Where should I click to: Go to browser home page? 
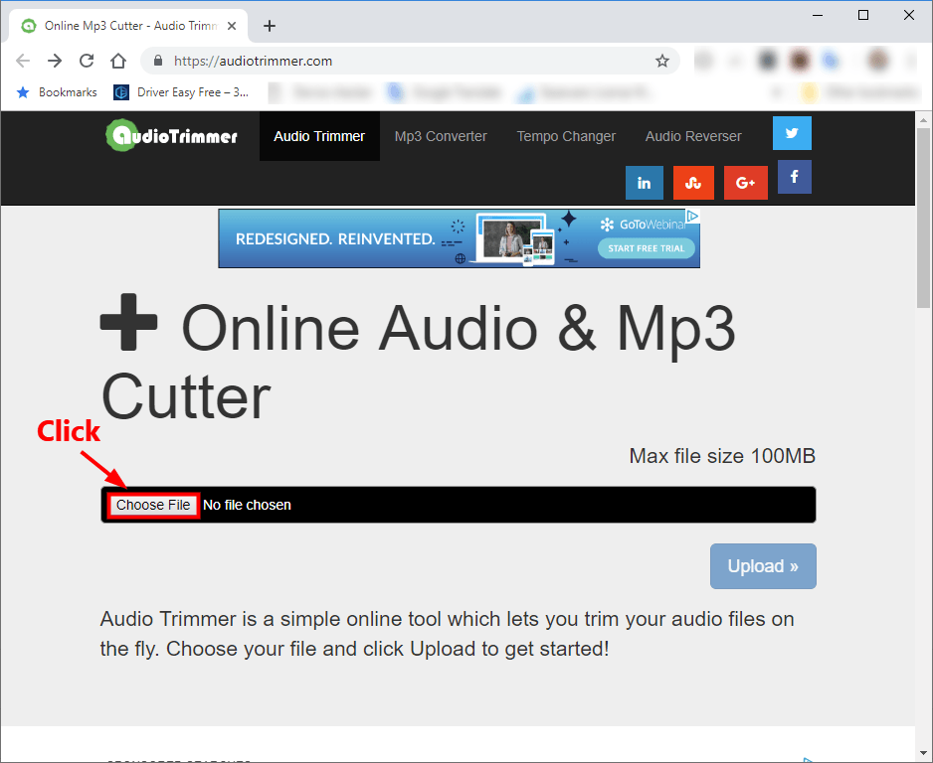(x=118, y=61)
